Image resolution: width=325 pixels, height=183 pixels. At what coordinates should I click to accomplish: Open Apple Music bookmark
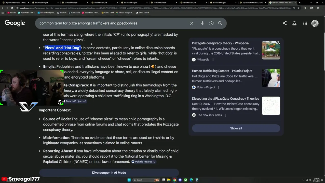tap(90, 13)
